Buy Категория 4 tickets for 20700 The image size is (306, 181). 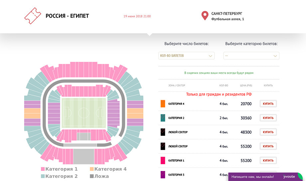pos(268,104)
